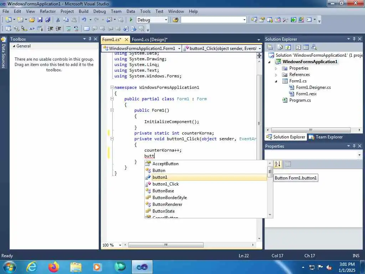The image size is (365, 274).
Task: Collapse the button1_Click method outline
Action: point(112,139)
